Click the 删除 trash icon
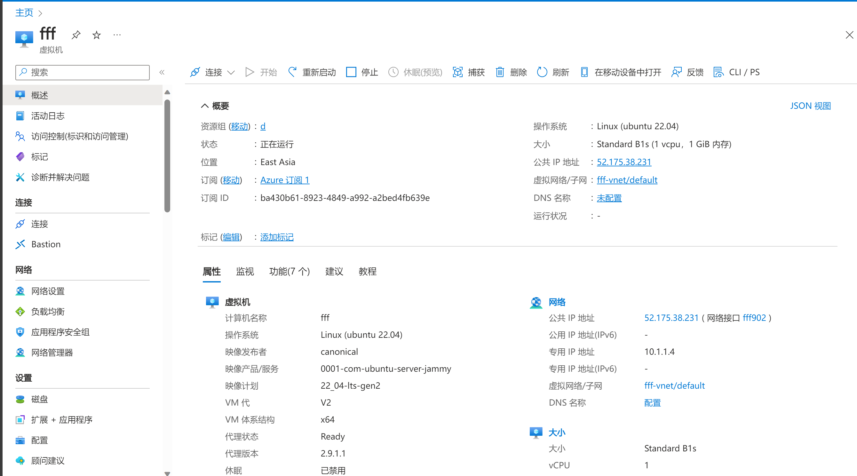857x476 pixels. tap(500, 72)
